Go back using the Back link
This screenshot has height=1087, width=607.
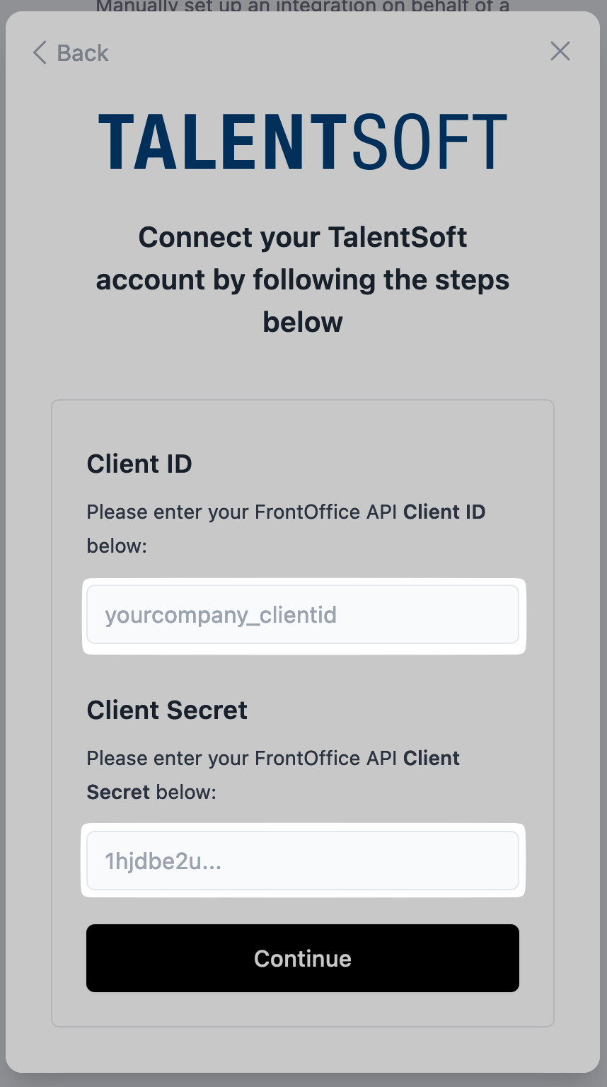click(x=71, y=52)
